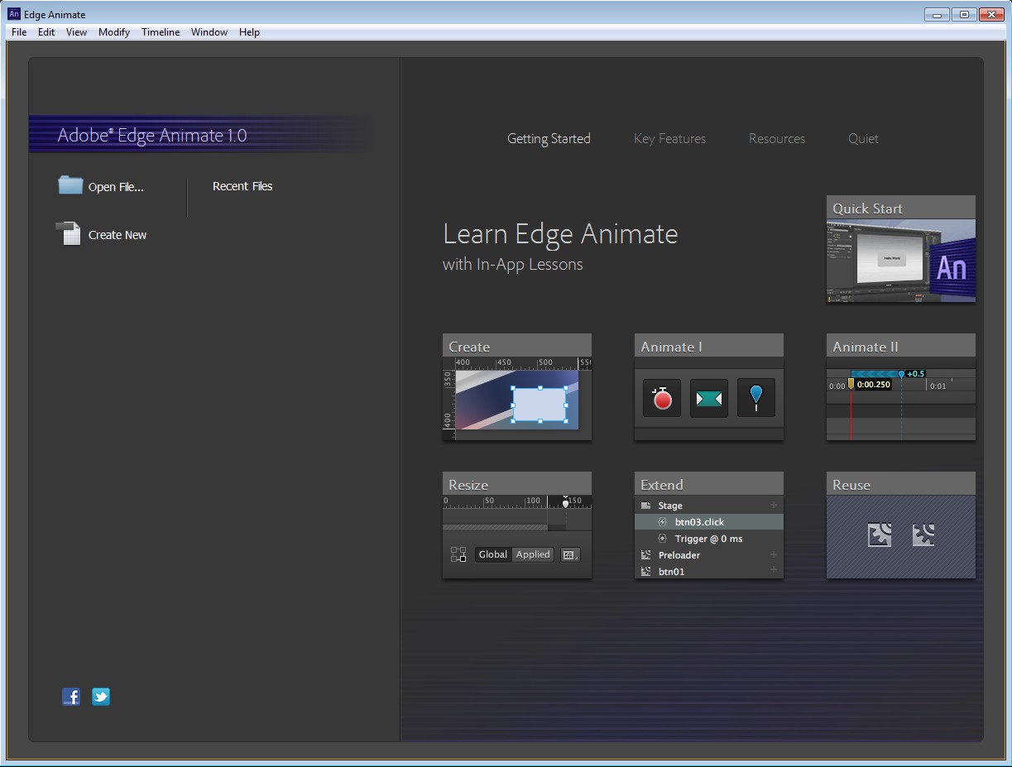
Task: Select the Global toggle in Resize tile
Action: pyautogui.click(x=492, y=554)
